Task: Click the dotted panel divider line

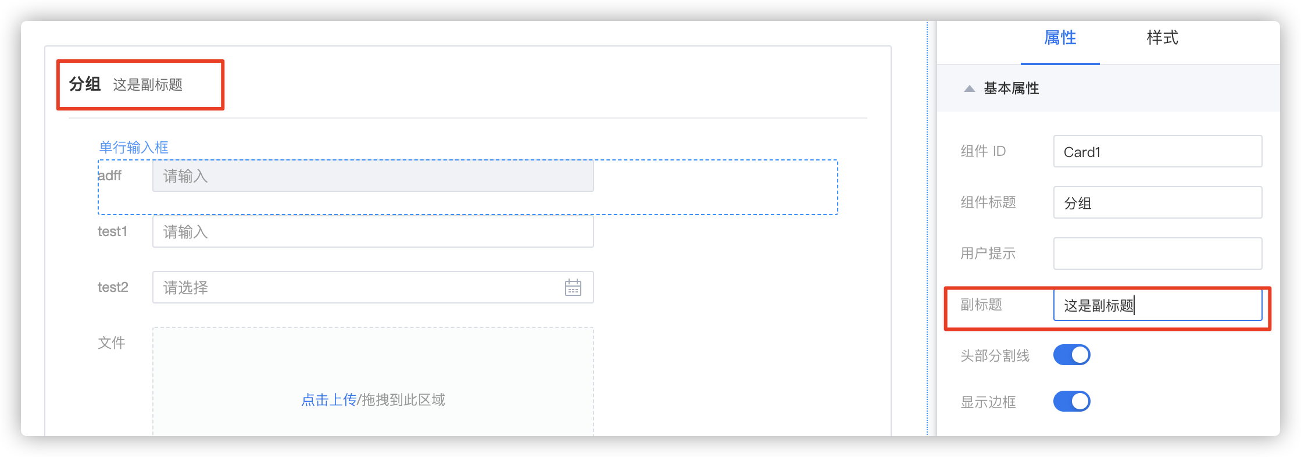Action: point(927,228)
